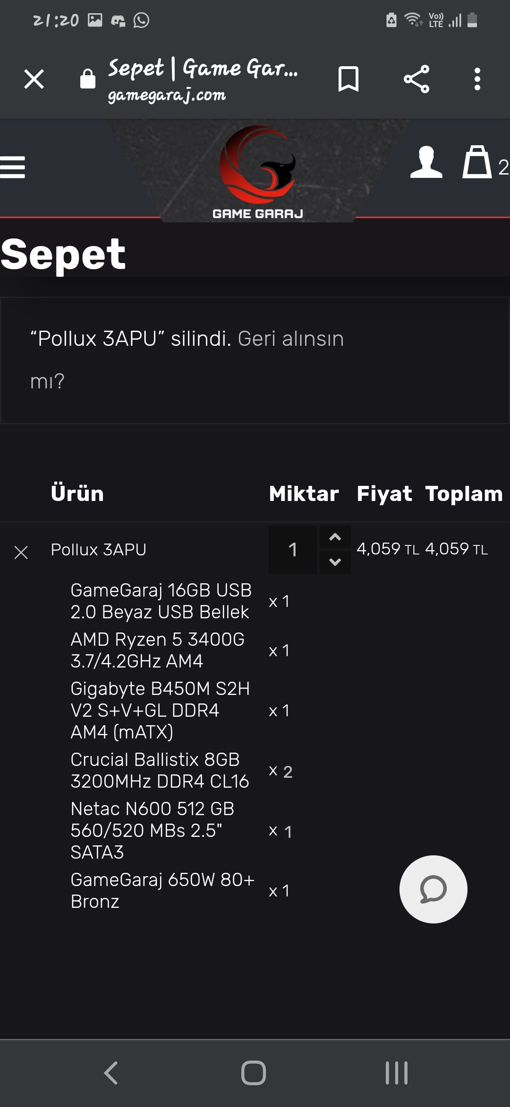This screenshot has height=1107, width=510.
Task: Focus the quantity input field
Action: (x=293, y=550)
